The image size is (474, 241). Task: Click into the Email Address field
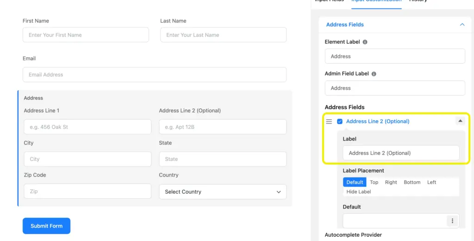(155, 74)
